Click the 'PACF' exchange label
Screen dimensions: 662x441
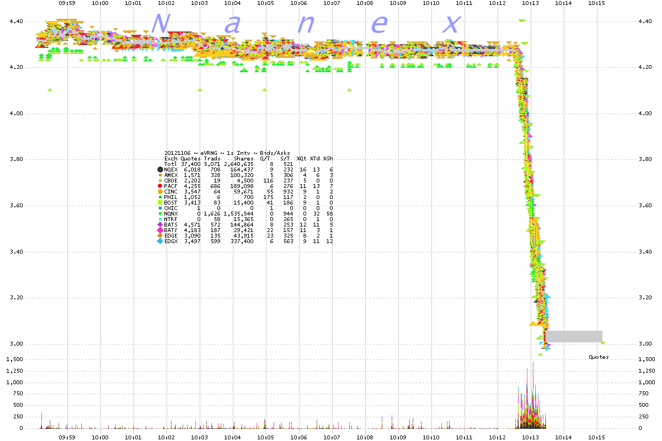[x=171, y=186]
